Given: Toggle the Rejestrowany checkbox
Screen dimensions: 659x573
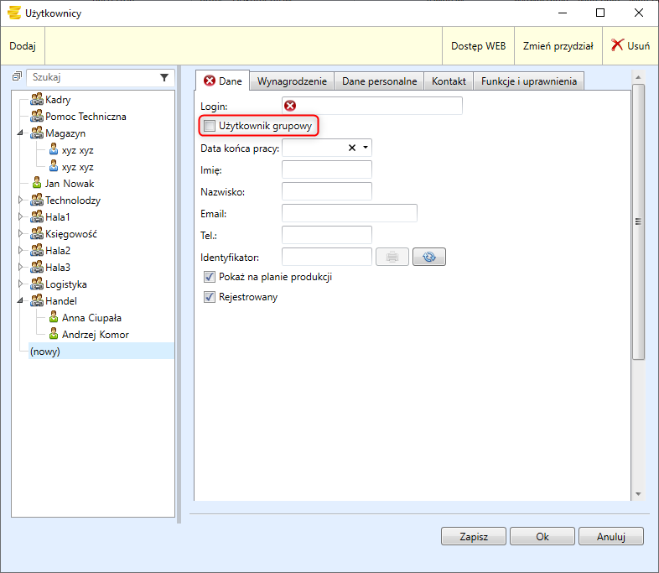Looking at the screenshot, I should 210,297.
